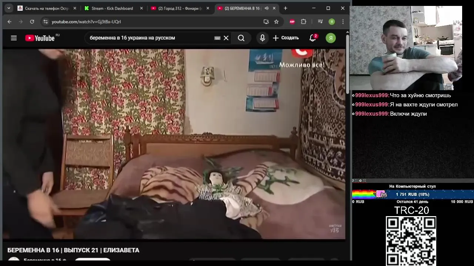474x266 pixels.
Task: Select the video title 'БЕРЕМЕННА В 16 | ВЫПУСК 21 | ЕЛИЗАВЕТА'
Action: click(x=73, y=250)
